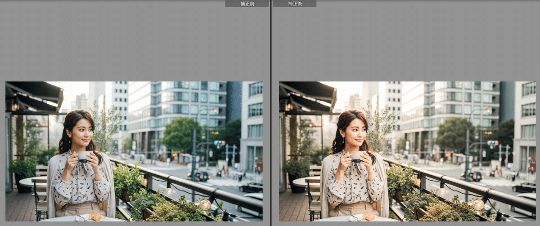The image size is (540, 226).
Task: Click the coffee cup in the before photo
Action: coord(84,156)
